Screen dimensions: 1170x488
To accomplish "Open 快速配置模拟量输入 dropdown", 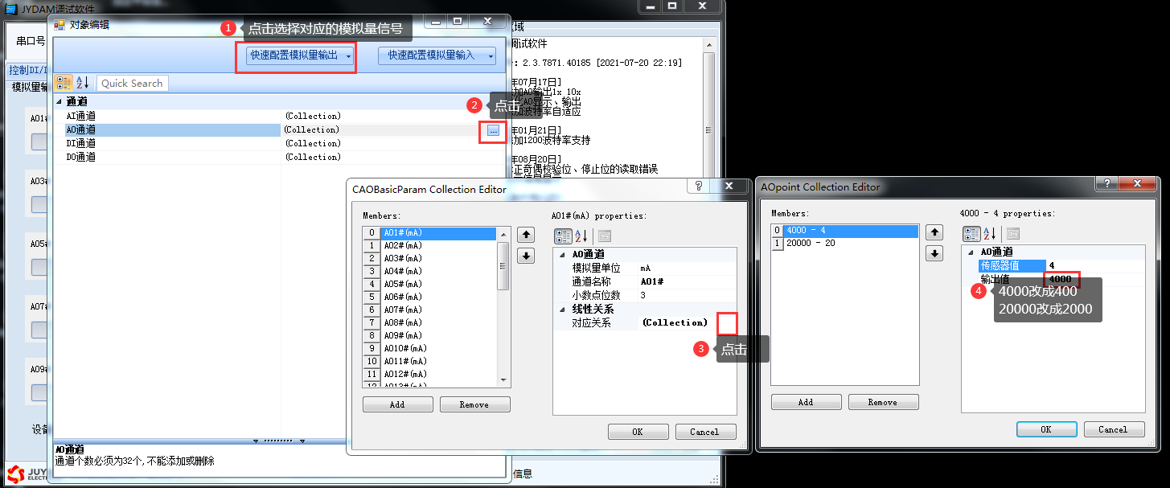I will pyautogui.click(x=437, y=55).
